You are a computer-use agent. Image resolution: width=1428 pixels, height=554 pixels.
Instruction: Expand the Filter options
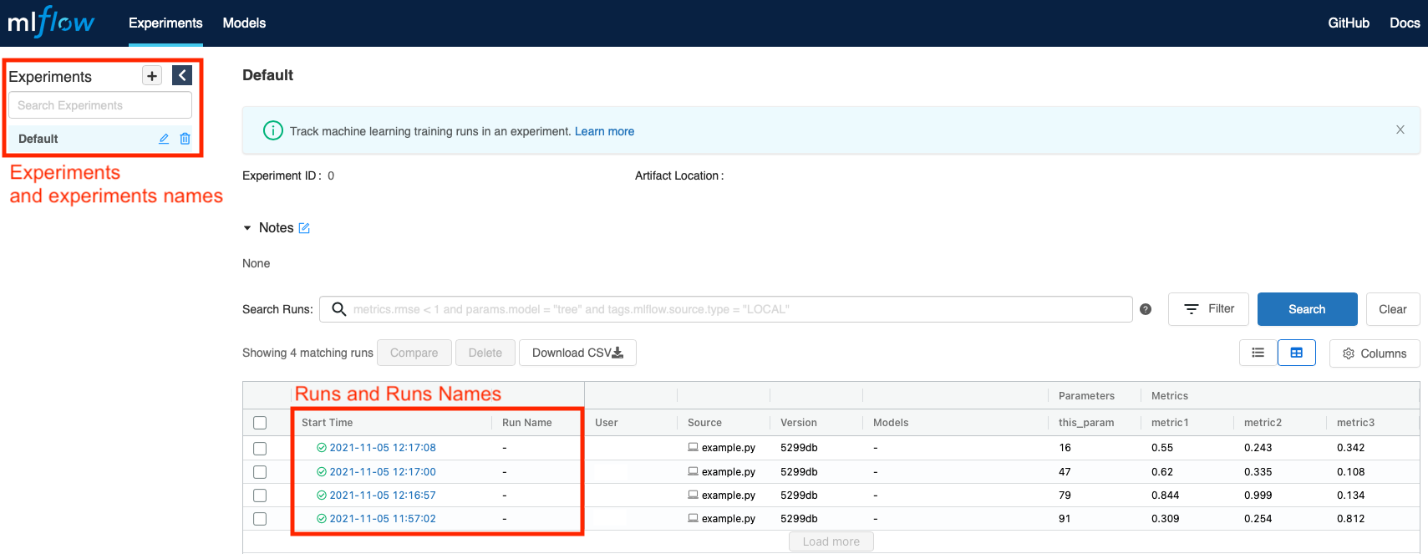(1208, 309)
